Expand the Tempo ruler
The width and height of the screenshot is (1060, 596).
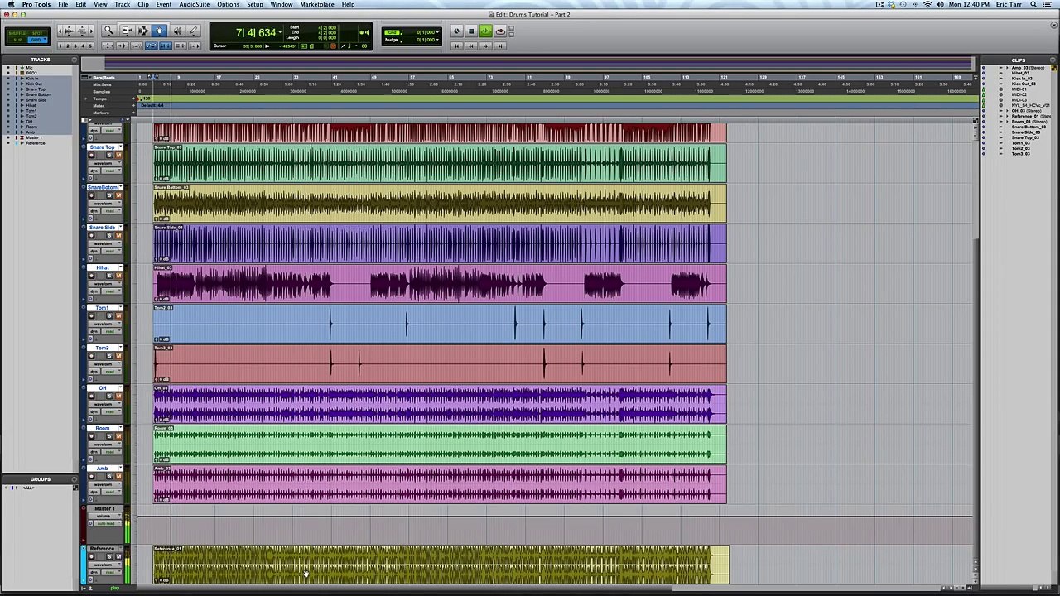[86, 99]
